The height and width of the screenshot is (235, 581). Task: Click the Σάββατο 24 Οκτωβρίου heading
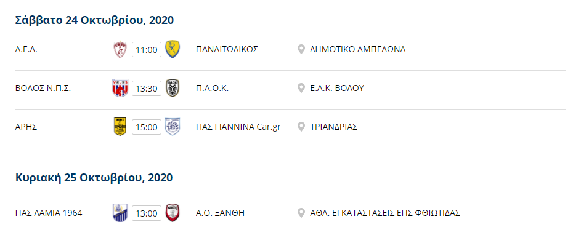click(x=94, y=20)
